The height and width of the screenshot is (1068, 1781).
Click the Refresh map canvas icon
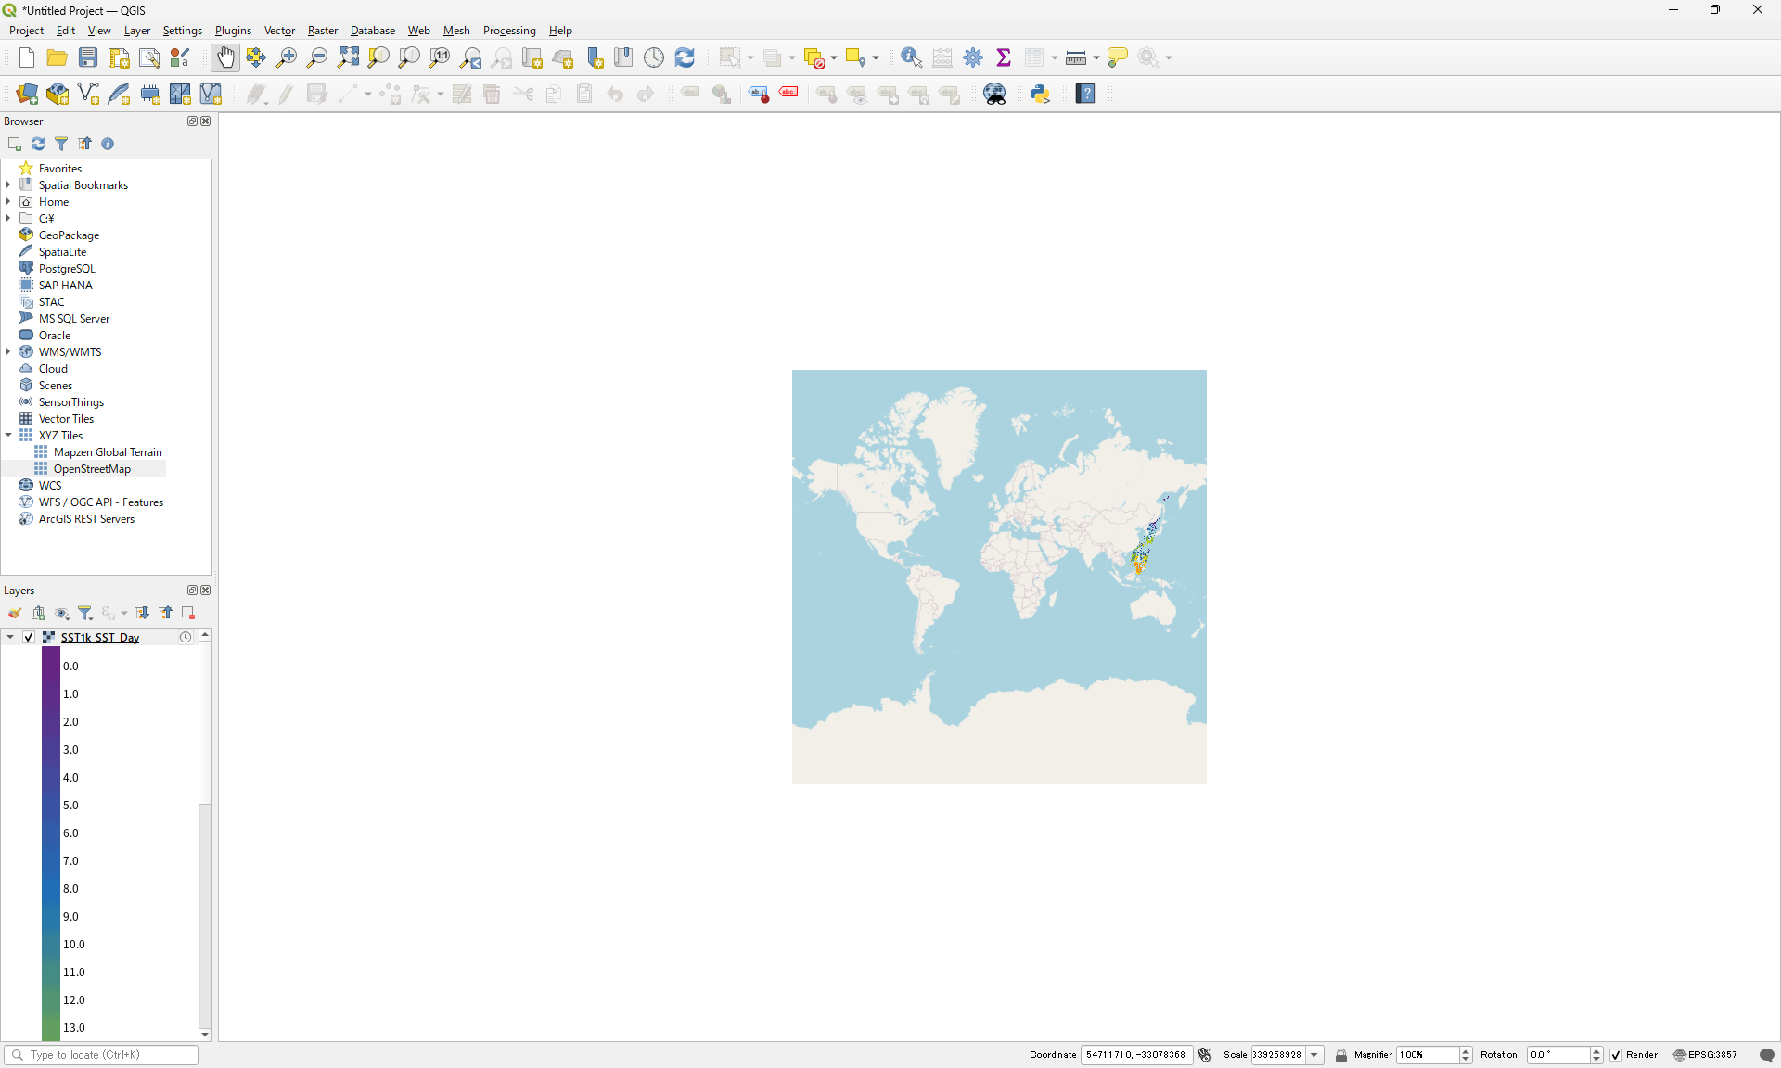coord(685,57)
